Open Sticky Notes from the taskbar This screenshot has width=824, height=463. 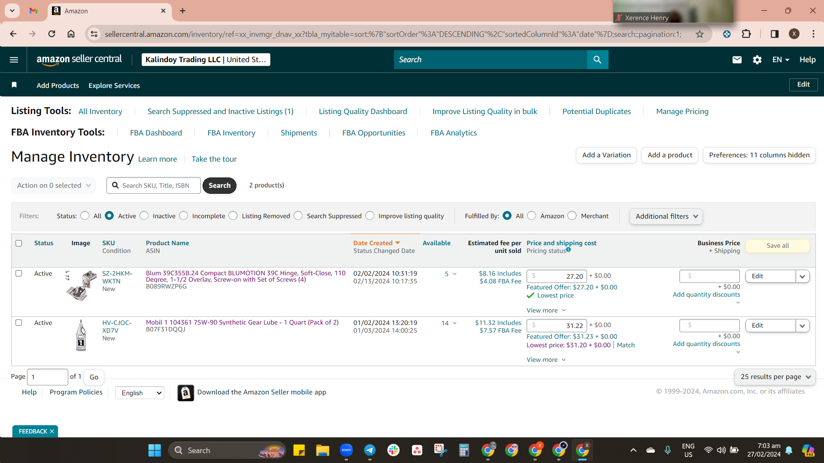299,450
